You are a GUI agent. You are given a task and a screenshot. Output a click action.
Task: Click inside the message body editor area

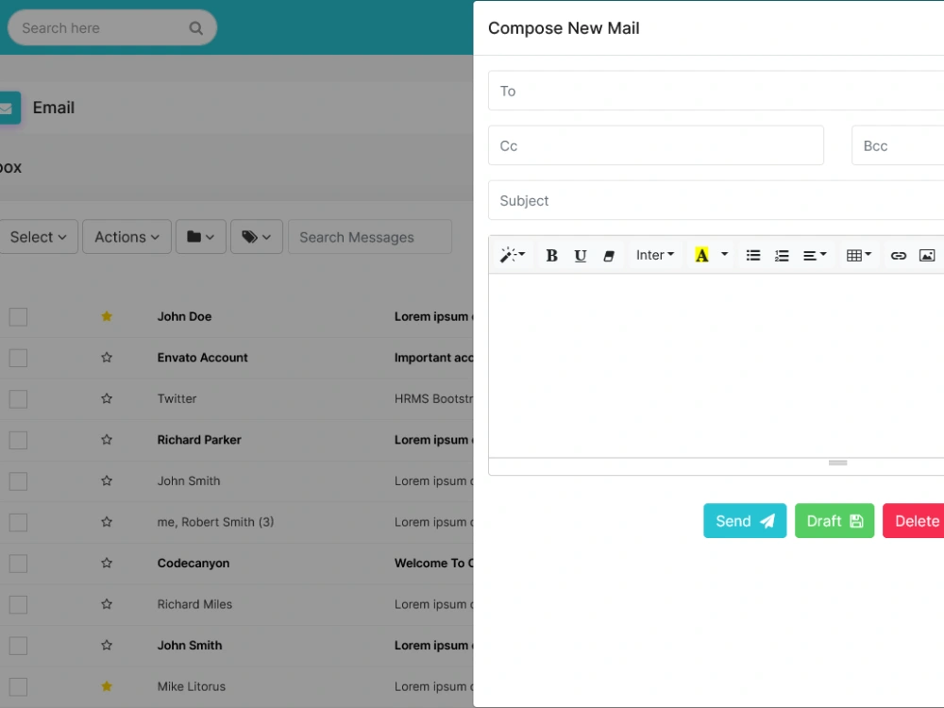tap(716, 365)
